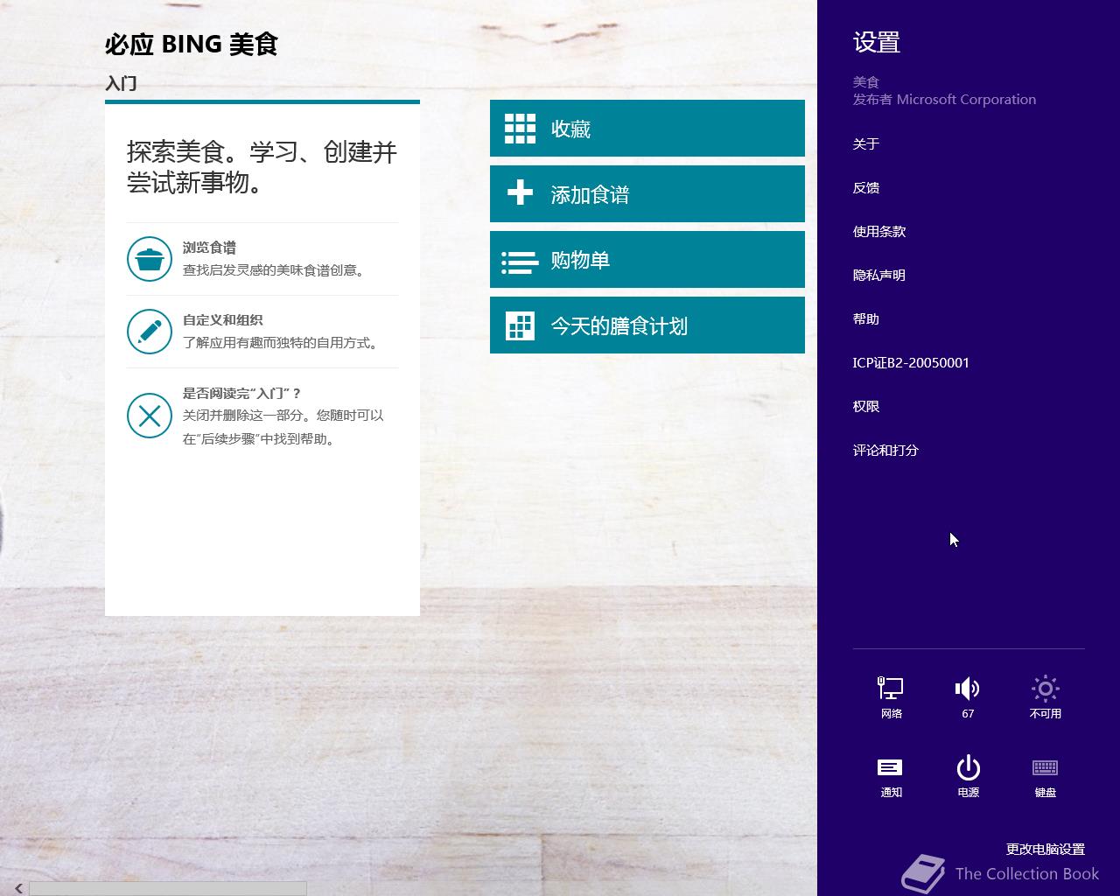
Task: Open the 收藏 collections tile
Action: click(647, 129)
